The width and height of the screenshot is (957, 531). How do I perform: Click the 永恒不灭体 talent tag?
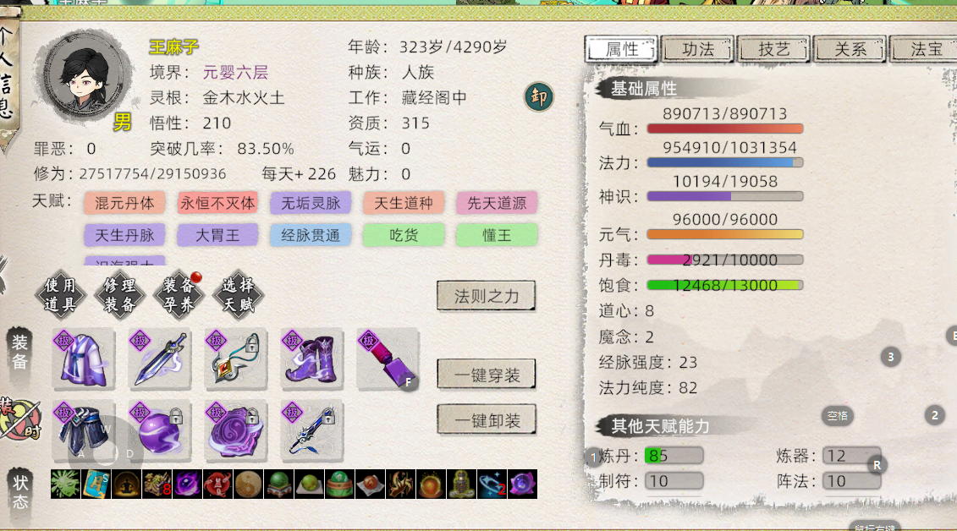tap(217, 203)
